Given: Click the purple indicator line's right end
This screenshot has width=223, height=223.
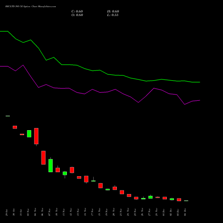Looking at the screenshot, I should pyautogui.click(x=199, y=100).
